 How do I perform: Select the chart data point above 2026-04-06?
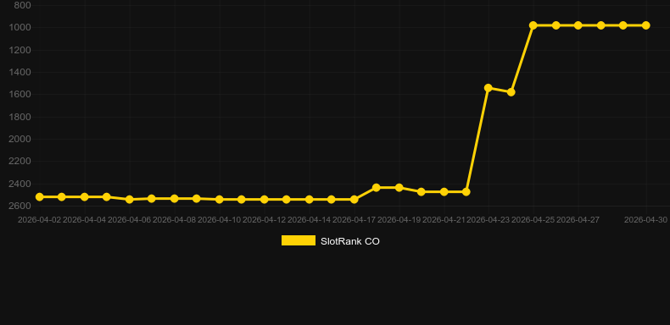pyautogui.click(x=130, y=199)
